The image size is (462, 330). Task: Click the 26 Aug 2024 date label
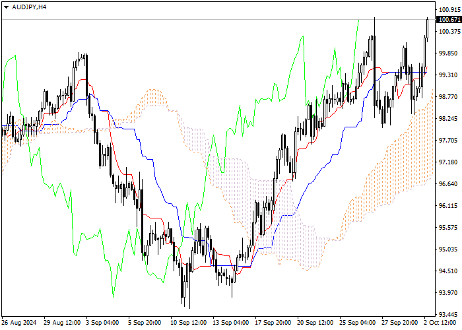[x=19, y=323]
